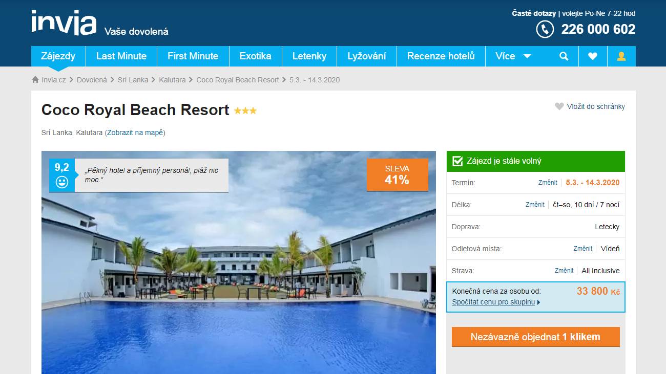Open user account via the profile icon
Screen dimensions: 666x374
tap(621, 56)
